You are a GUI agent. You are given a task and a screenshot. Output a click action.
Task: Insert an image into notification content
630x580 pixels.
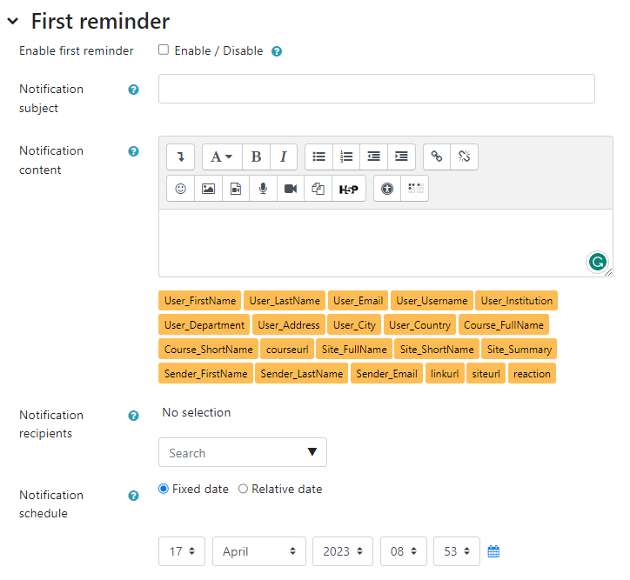(208, 188)
